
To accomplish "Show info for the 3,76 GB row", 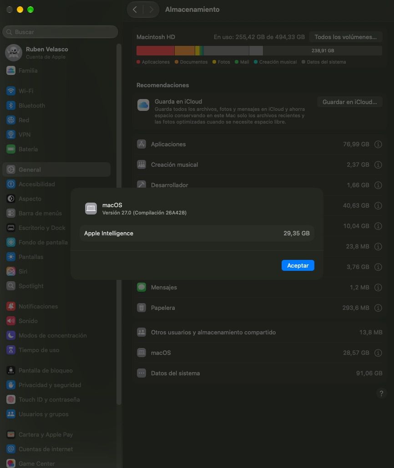I will click(378, 267).
